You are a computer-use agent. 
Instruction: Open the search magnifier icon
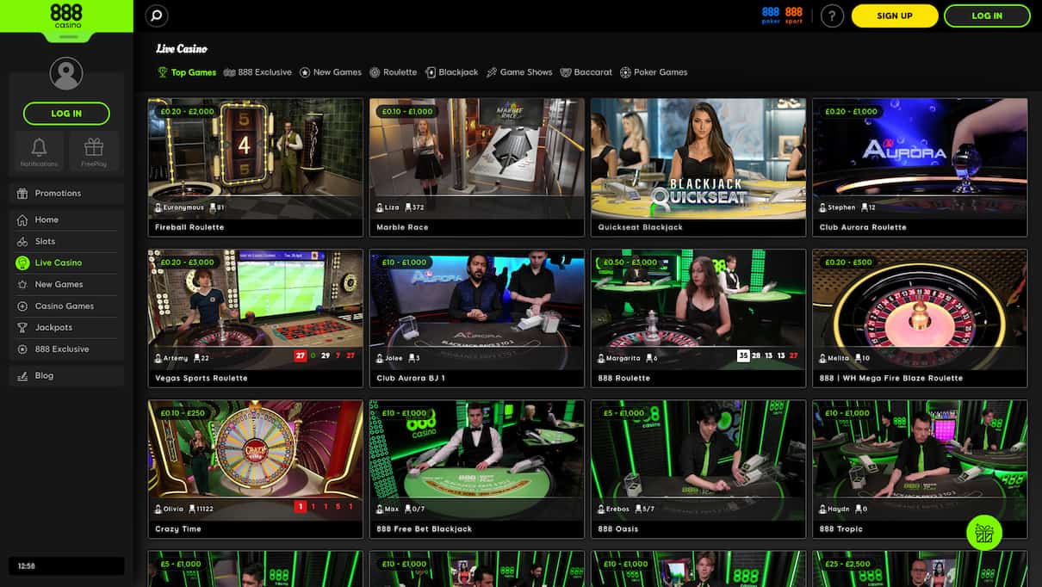pyautogui.click(x=156, y=15)
